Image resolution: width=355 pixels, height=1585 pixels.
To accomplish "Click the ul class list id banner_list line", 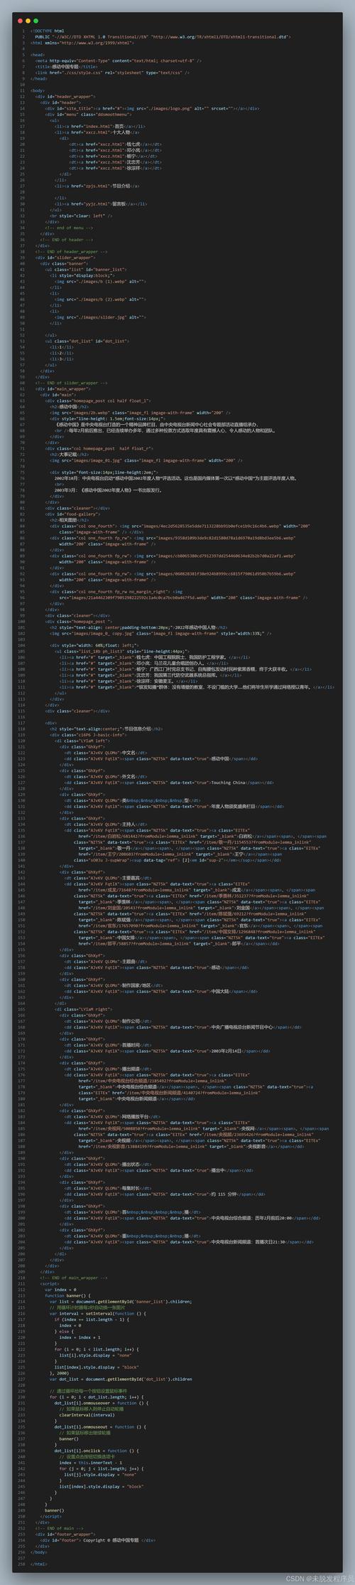I will pos(86,270).
